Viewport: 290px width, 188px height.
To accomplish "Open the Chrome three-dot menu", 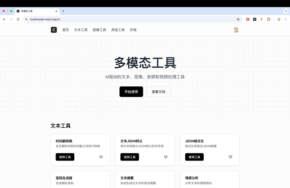I will coord(286,19).
